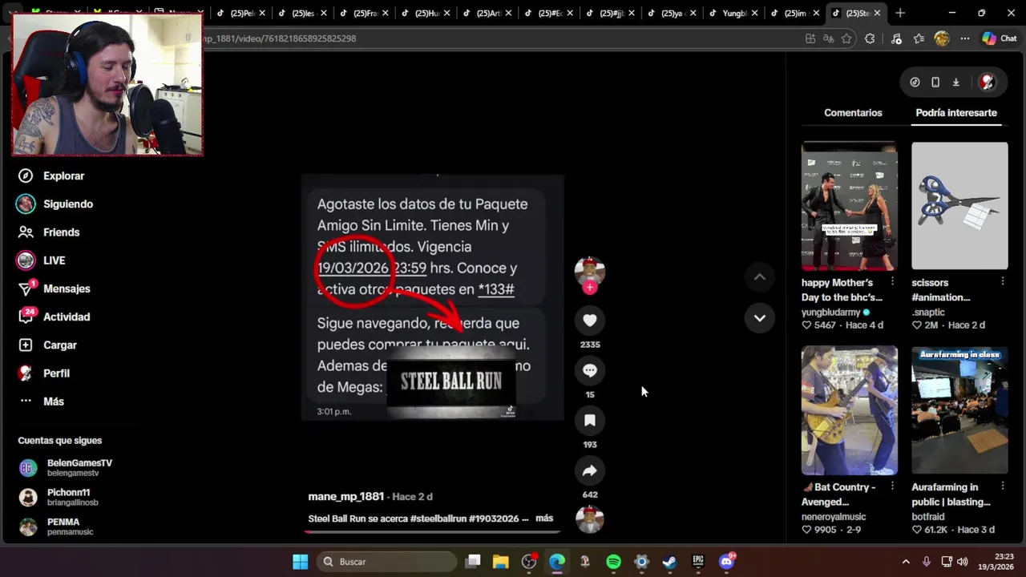1026x577 pixels.
Task: Like the video with the heart icon
Action: [590, 321]
